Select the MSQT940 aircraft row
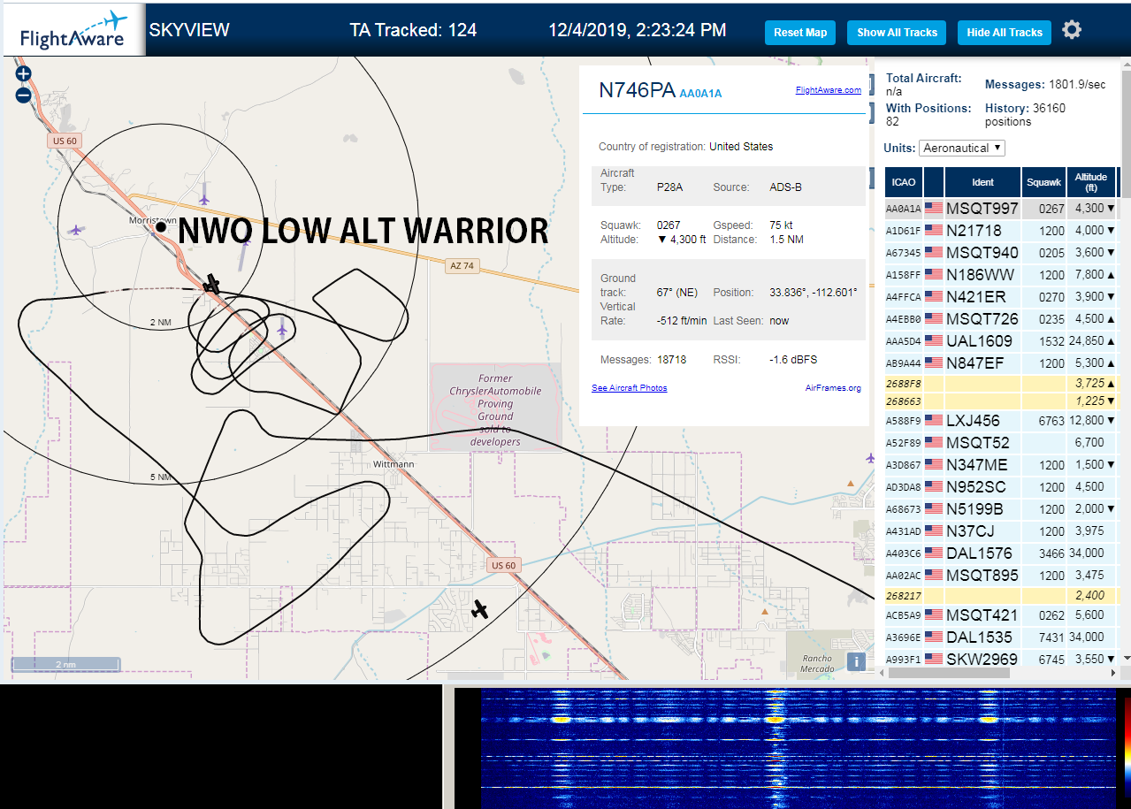 1001,253
